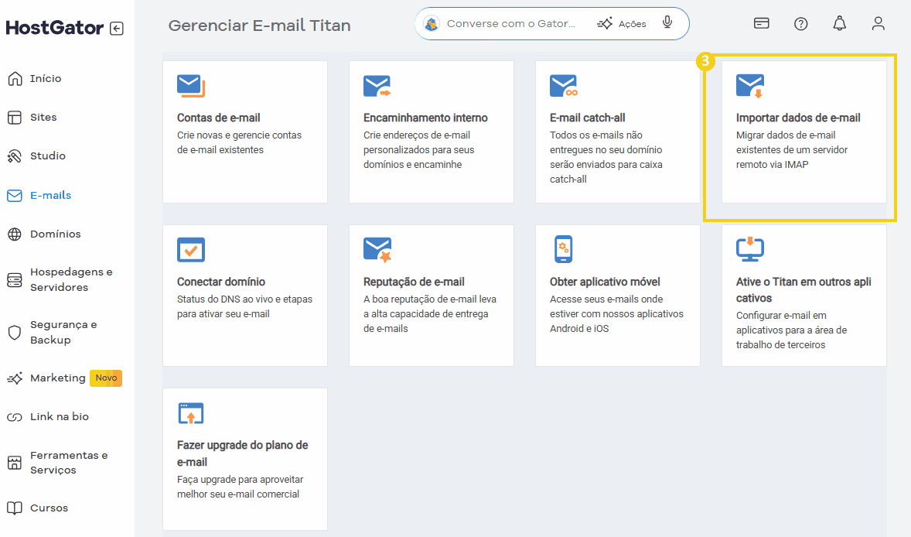The height and width of the screenshot is (537, 911).
Task: Click the Marketing sparkle icon
Action: coord(15,378)
